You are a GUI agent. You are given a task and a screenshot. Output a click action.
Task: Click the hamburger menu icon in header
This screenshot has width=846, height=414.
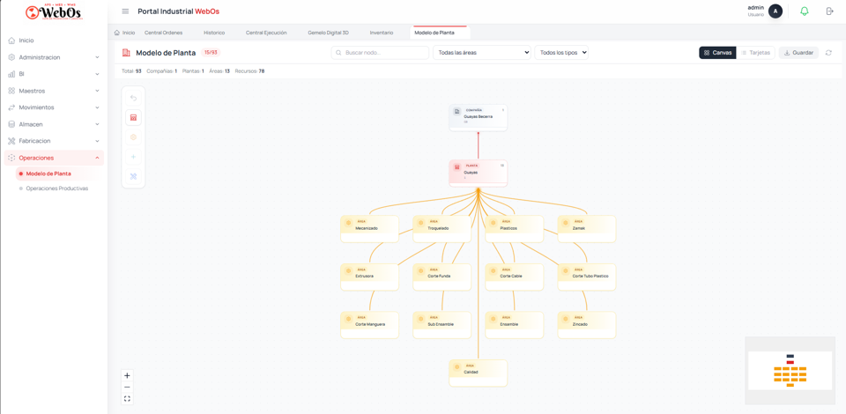click(125, 11)
